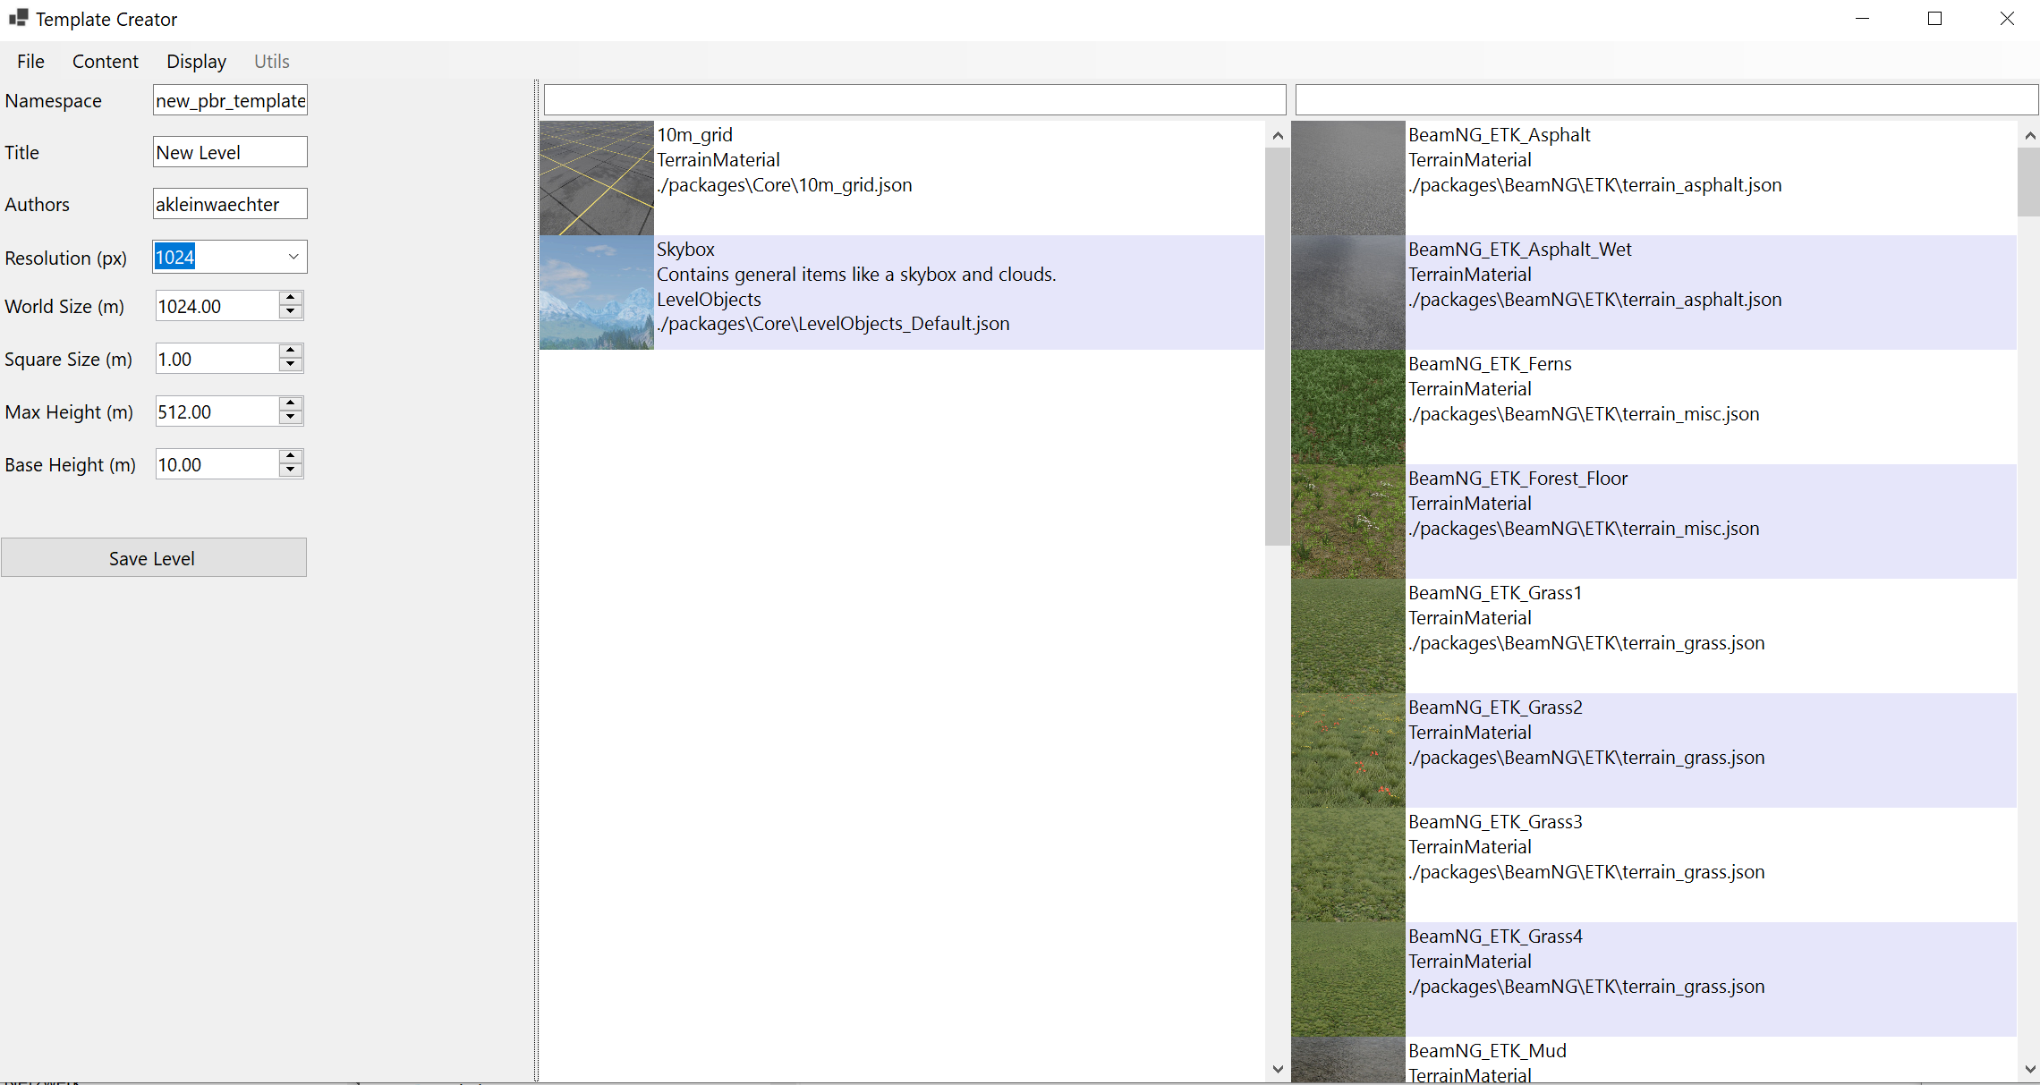The height and width of the screenshot is (1085, 2040).
Task: Open the Display menu
Action: [196, 61]
